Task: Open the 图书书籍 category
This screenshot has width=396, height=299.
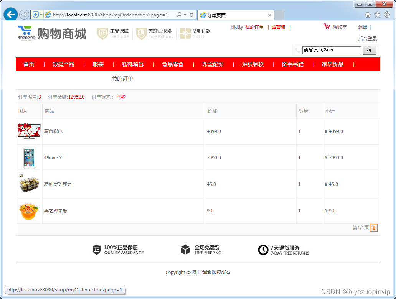Action: coord(293,64)
